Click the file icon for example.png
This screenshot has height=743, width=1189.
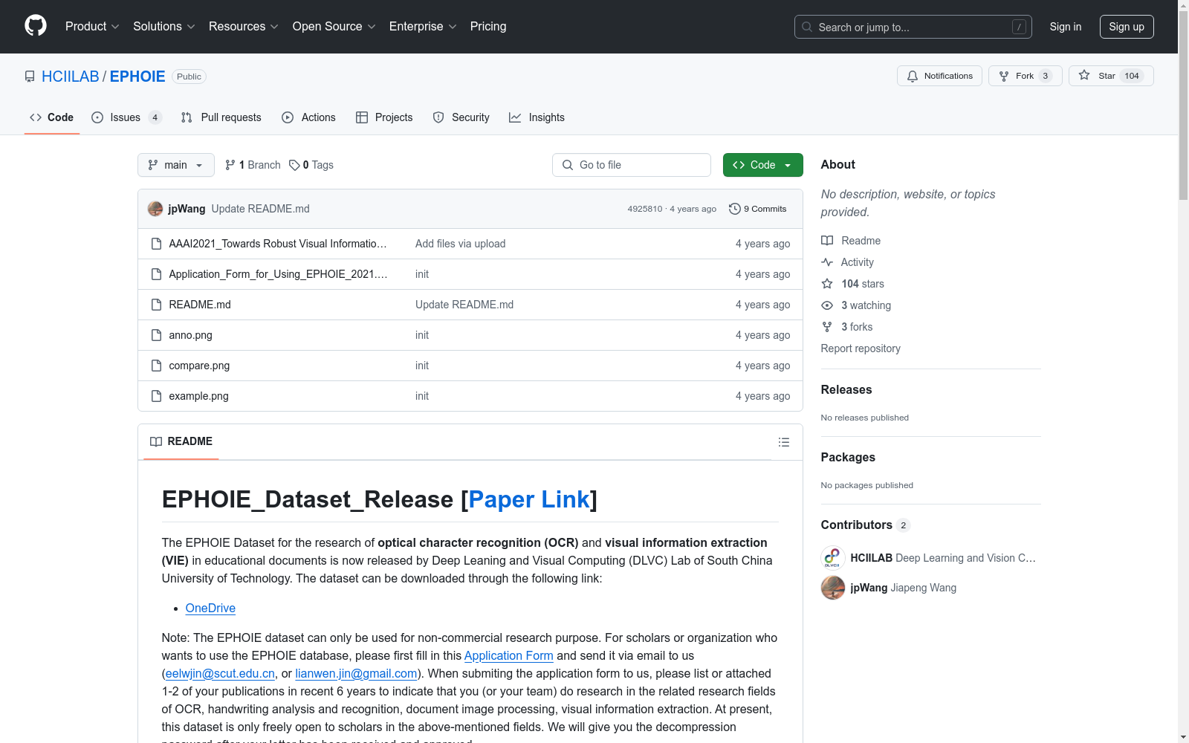tap(156, 396)
